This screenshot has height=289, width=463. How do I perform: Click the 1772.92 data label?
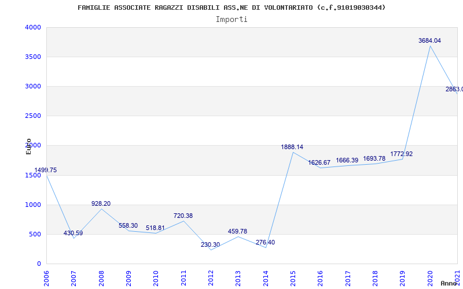pos(401,154)
